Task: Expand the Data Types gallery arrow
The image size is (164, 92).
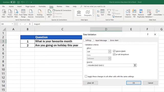Action: (x=93, y=16)
